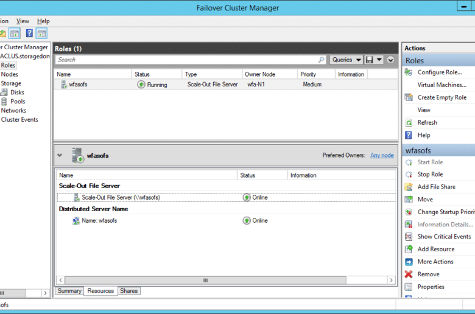
Task: Expand the round chevron next to queries
Action: tap(390, 60)
